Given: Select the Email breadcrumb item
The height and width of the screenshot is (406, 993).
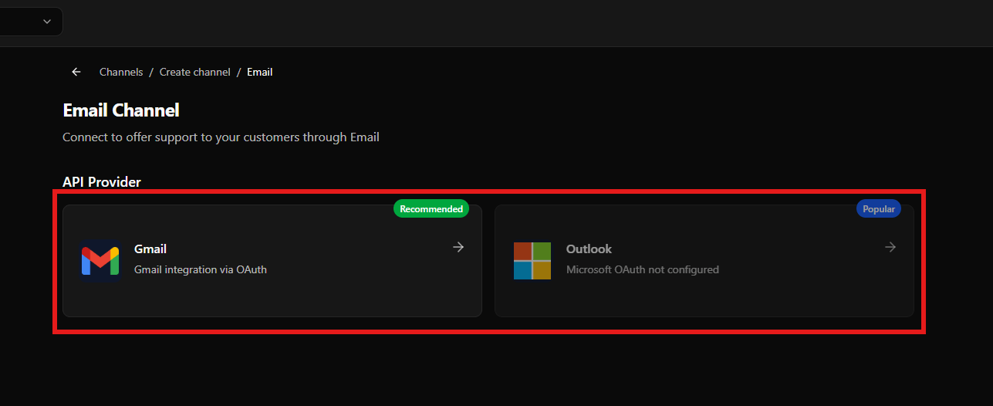Looking at the screenshot, I should point(260,72).
